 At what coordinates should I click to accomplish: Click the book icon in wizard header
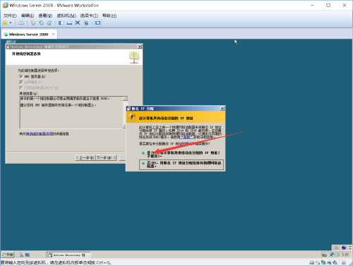click(x=134, y=57)
